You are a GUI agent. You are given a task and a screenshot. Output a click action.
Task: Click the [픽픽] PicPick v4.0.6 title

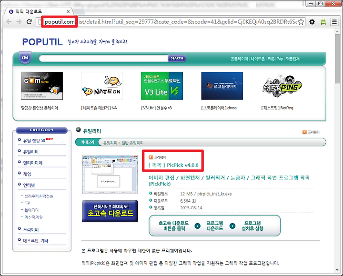[173, 165]
